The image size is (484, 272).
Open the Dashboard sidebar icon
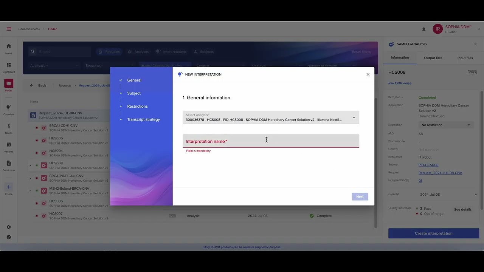click(9, 65)
